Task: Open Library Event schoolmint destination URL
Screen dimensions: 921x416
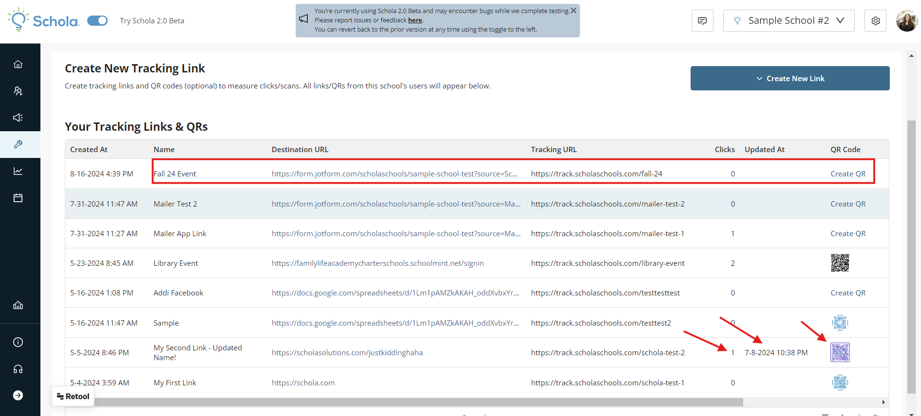Action: (377, 263)
